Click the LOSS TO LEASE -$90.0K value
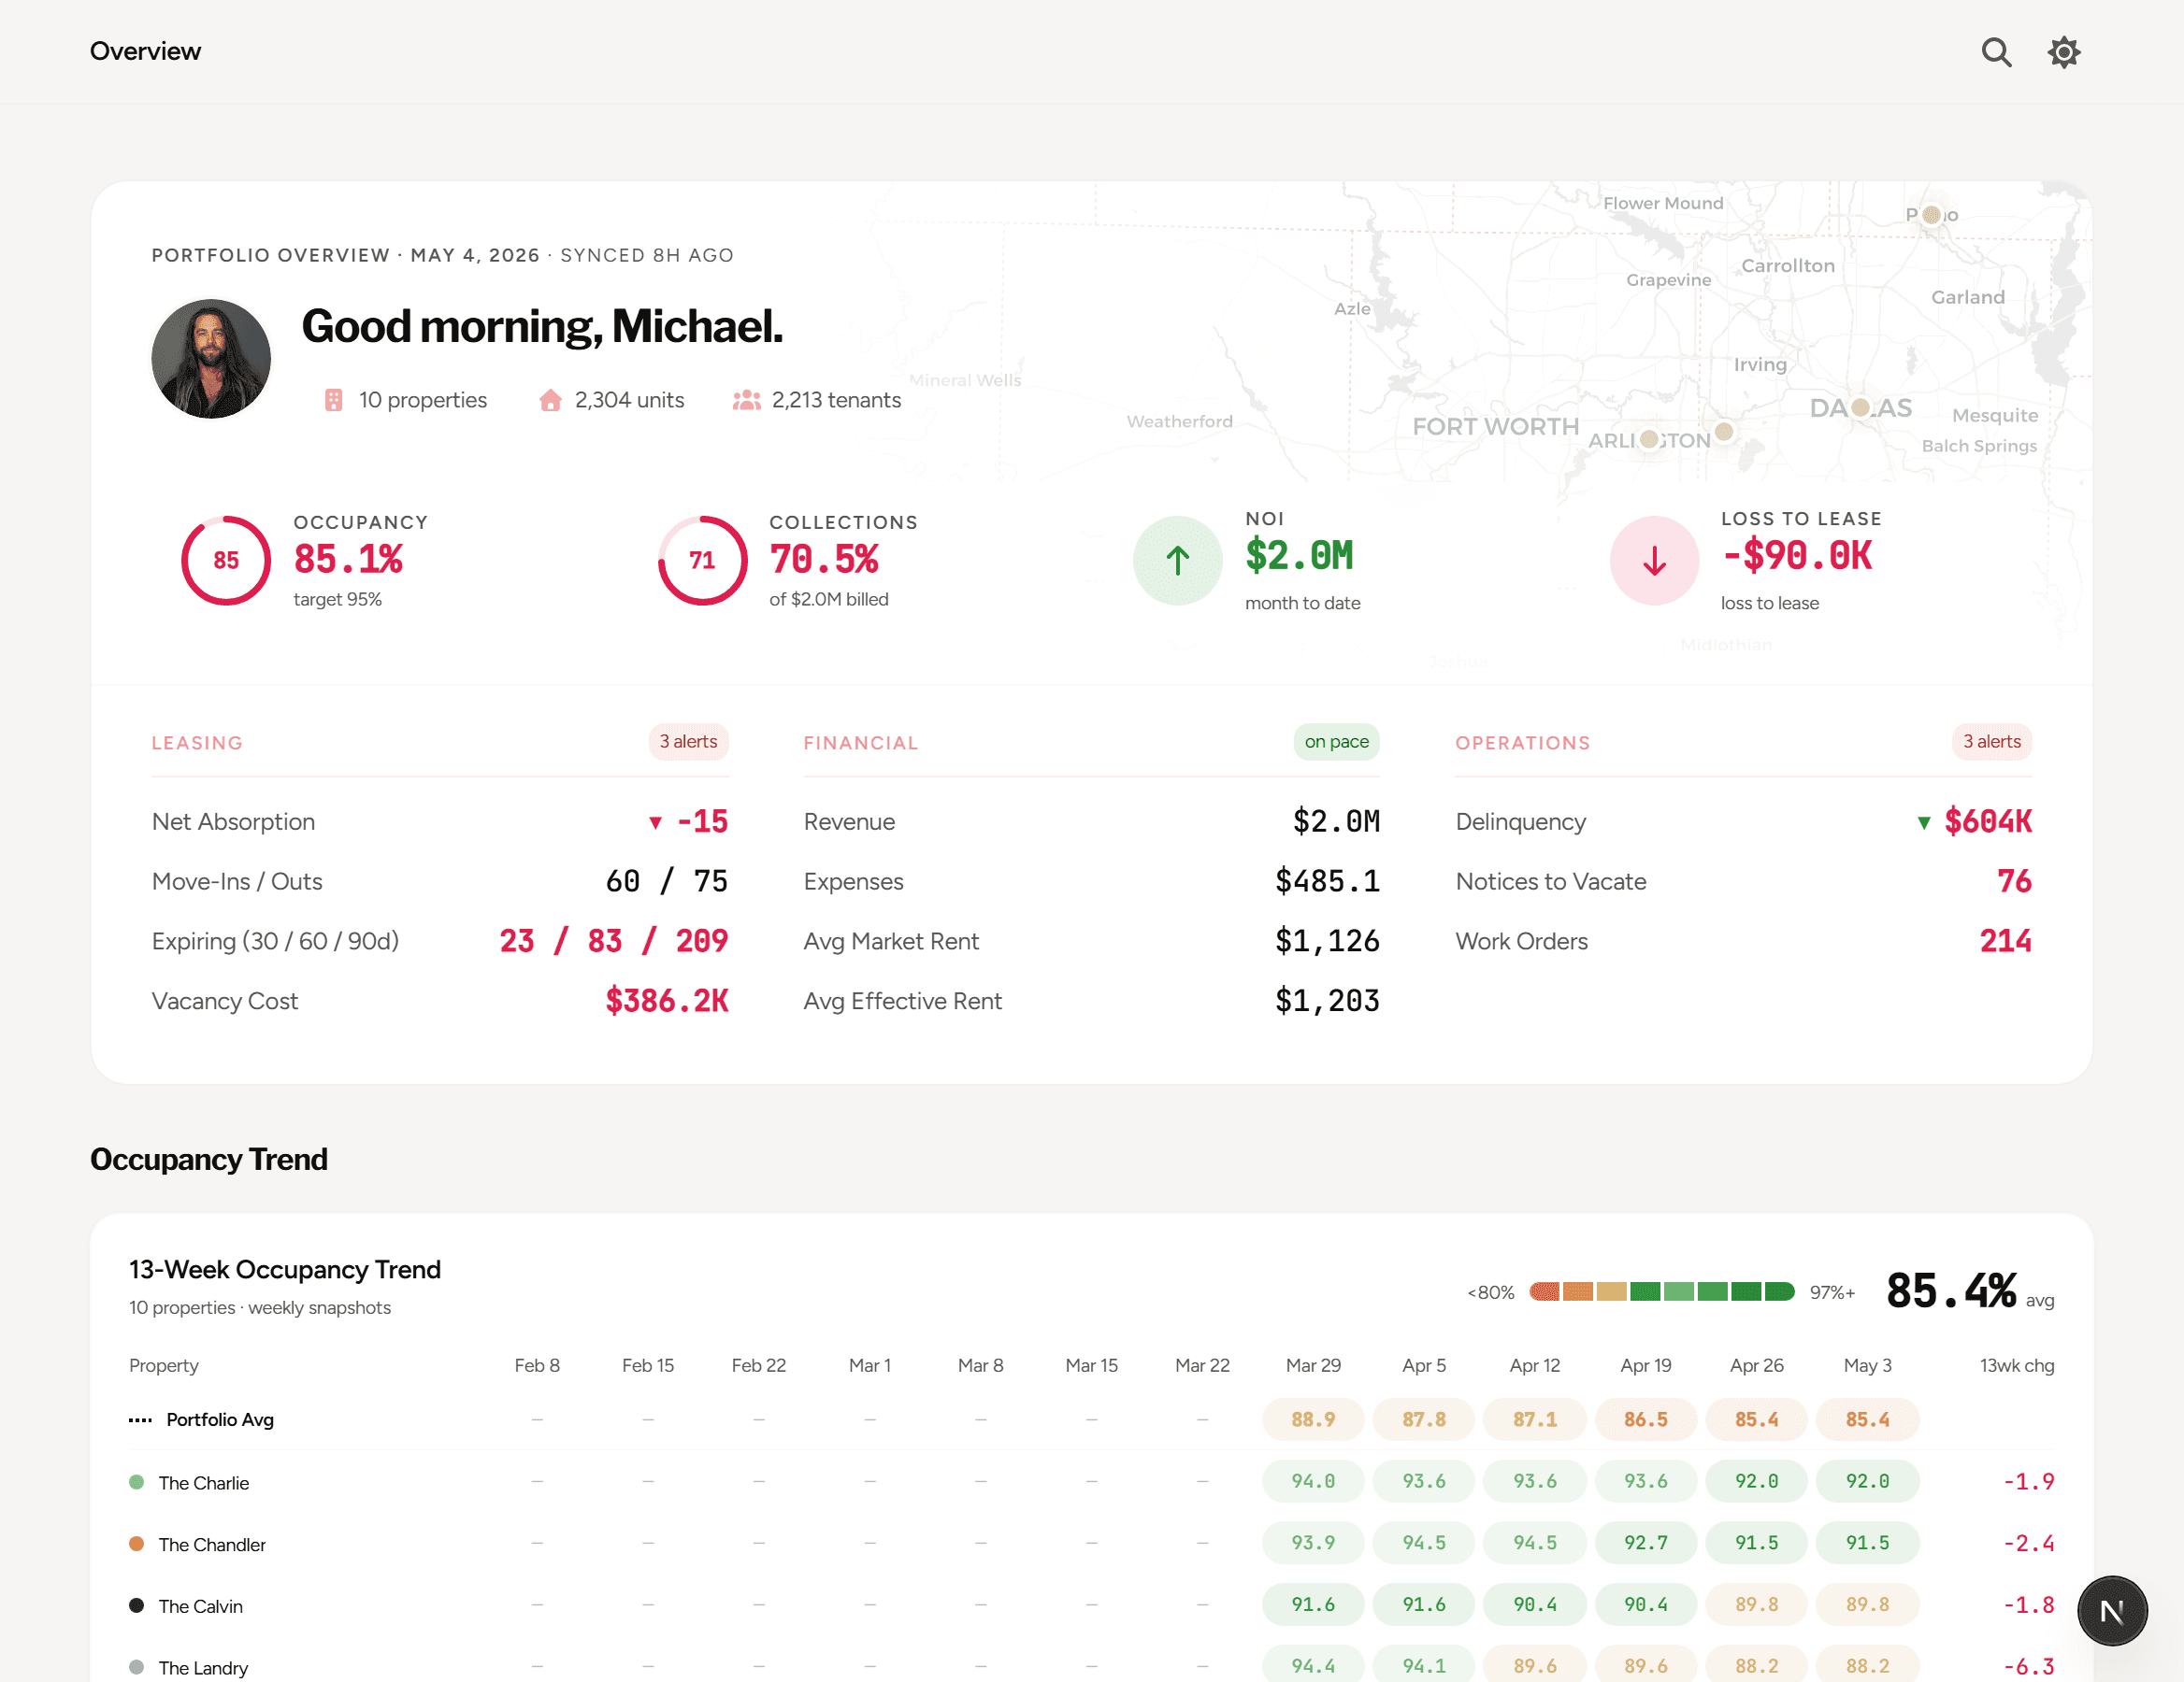Screen dimensions: 2184x1682 (x=1797, y=557)
